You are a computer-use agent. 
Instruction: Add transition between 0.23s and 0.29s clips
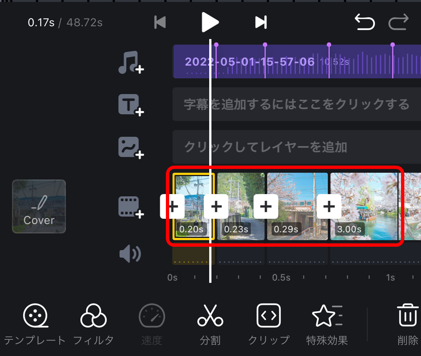tap(266, 206)
